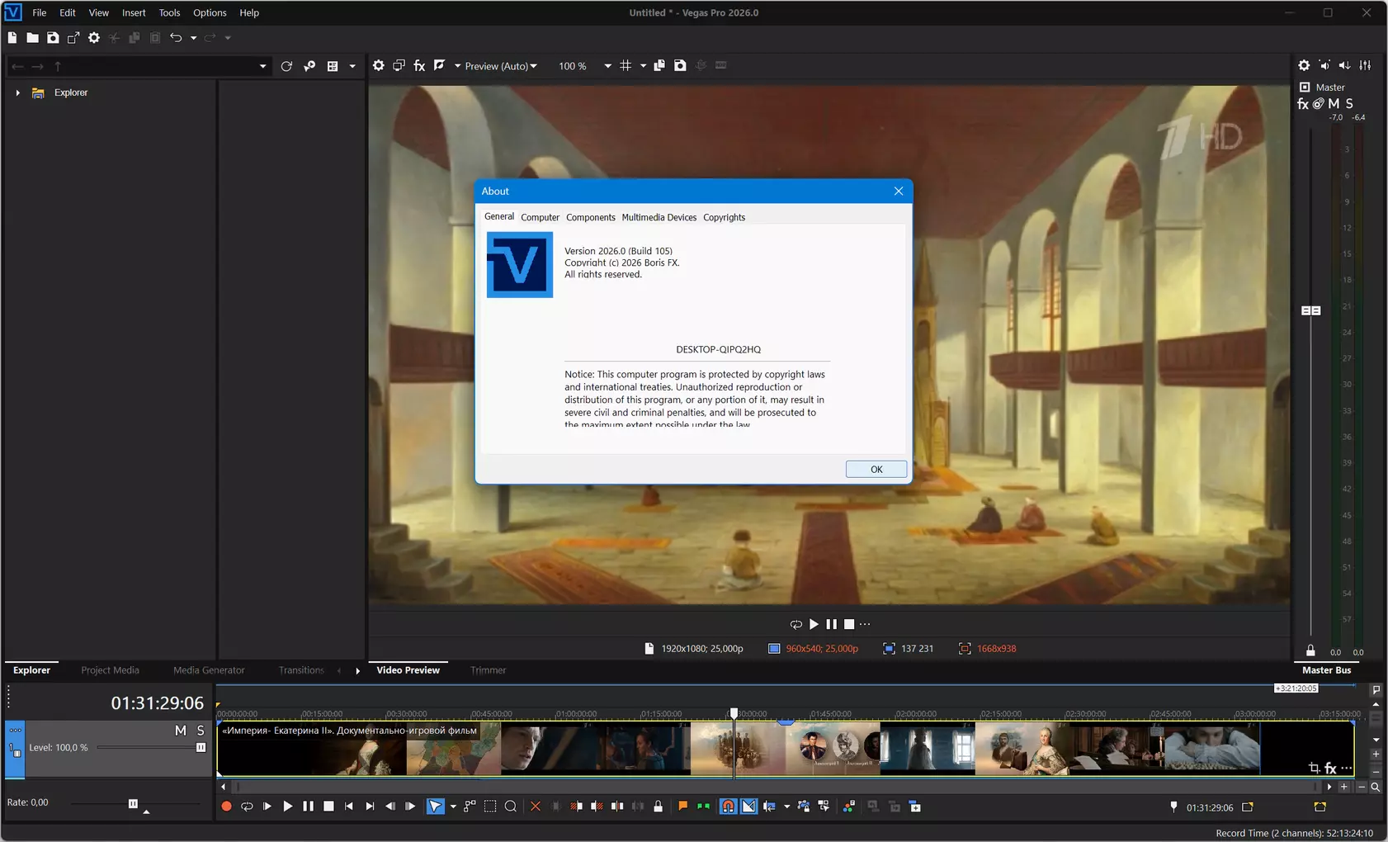Open the Preview (Auto) quality dropdown

coord(500,66)
